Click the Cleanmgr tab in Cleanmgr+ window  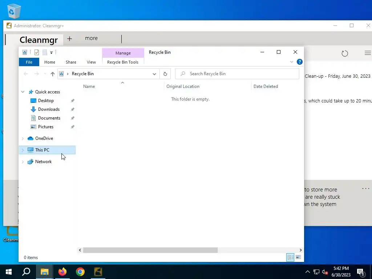point(39,40)
